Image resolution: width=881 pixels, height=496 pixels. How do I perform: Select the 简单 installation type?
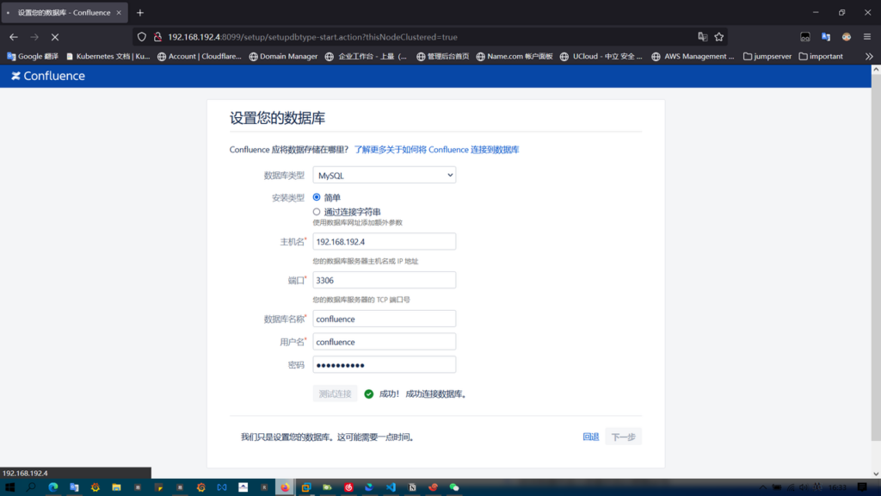(x=317, y=197)
